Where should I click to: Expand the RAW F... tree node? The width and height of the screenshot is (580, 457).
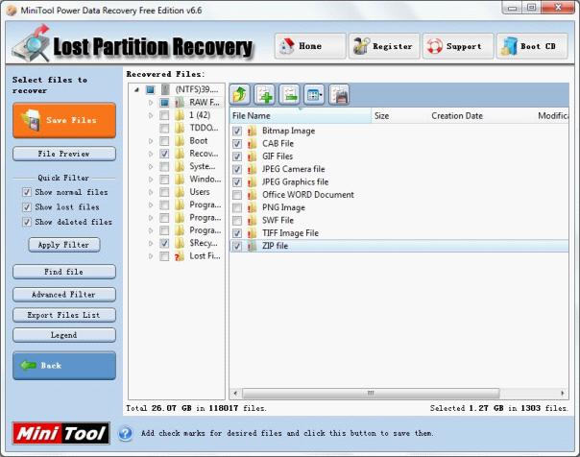pyautogui.click(x=151, y=103)
